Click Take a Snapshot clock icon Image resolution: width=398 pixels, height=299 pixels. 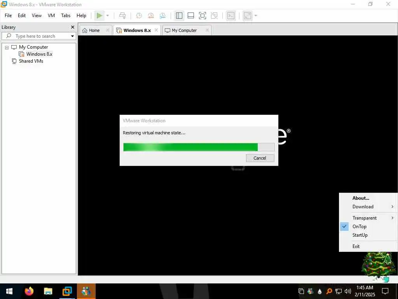pos(139,16)
